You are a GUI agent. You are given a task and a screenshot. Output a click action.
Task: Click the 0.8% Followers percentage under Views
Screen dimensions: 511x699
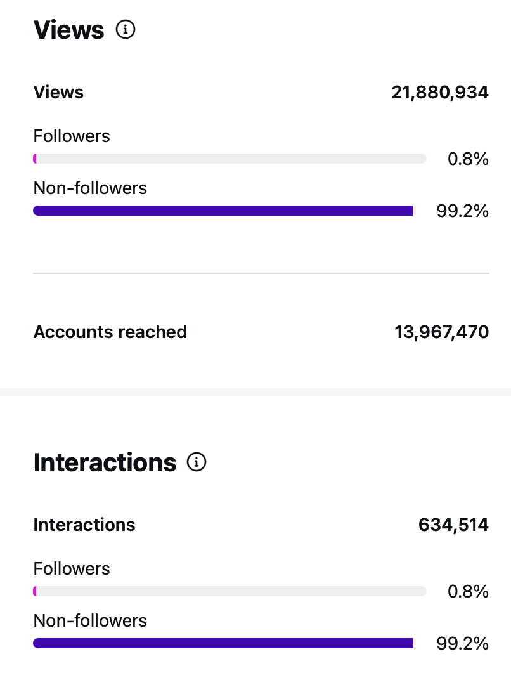pyautogui.click(x=468, y=159)
